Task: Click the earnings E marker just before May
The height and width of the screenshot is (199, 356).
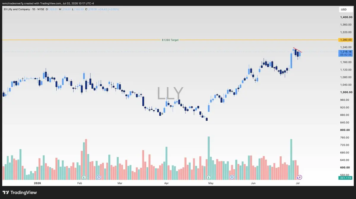Action: coord(209,177)
